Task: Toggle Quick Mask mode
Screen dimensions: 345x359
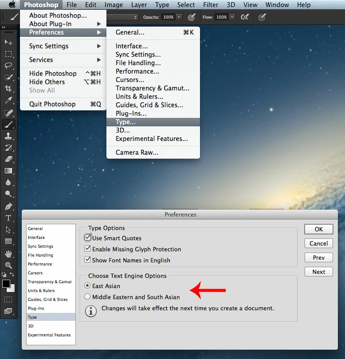Action: pyautogui.click(x=8, y=300)
